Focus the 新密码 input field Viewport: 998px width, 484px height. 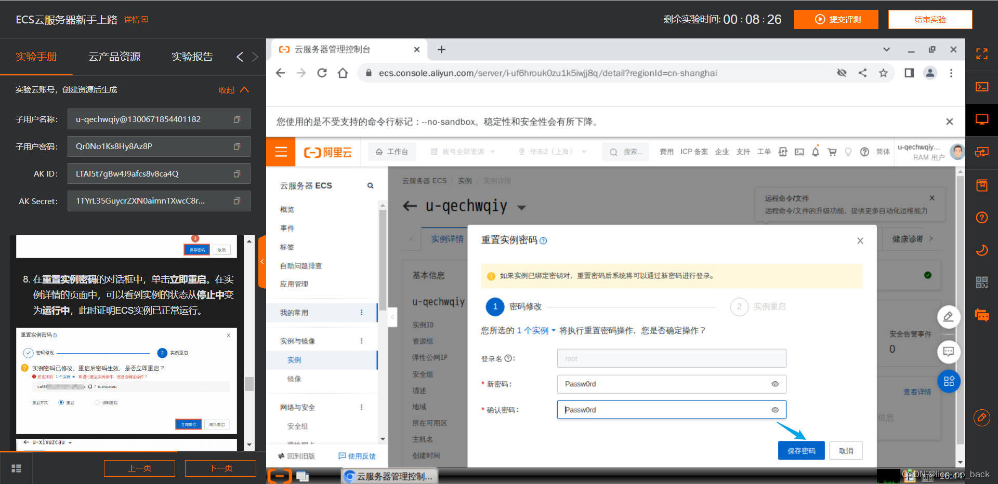coord(672,384)
